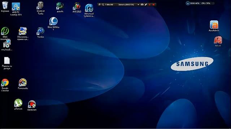This screenshot has height=129, width=231.
Task: Pause recording in the recorder bar
Action: (x=149, y=5)
